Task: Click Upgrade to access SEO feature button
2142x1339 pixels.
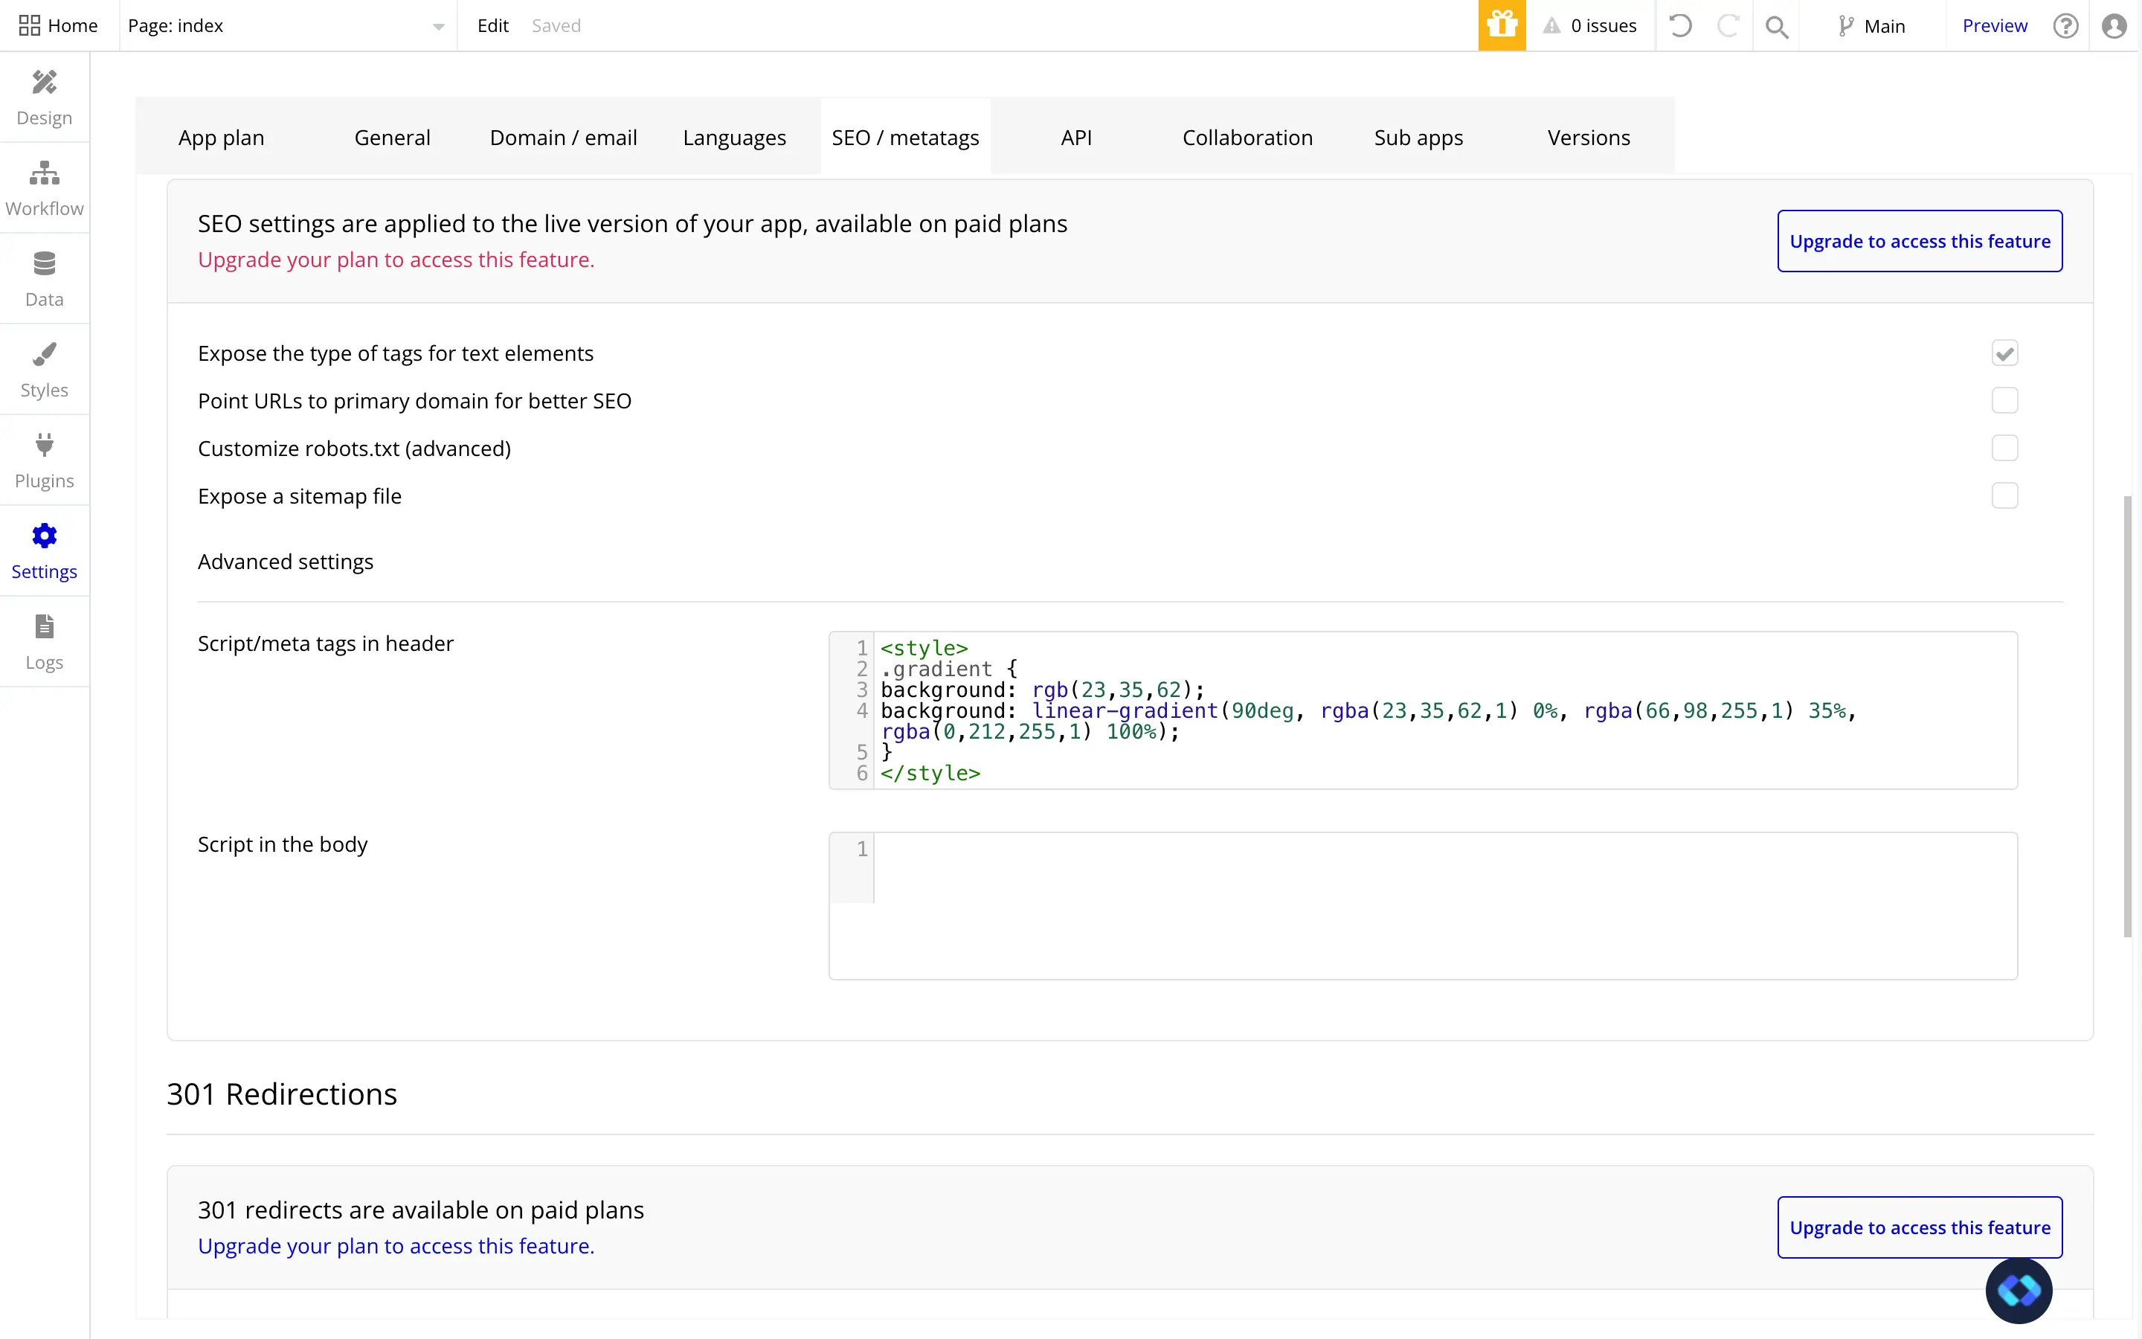Action: (x=1919, y=241)
